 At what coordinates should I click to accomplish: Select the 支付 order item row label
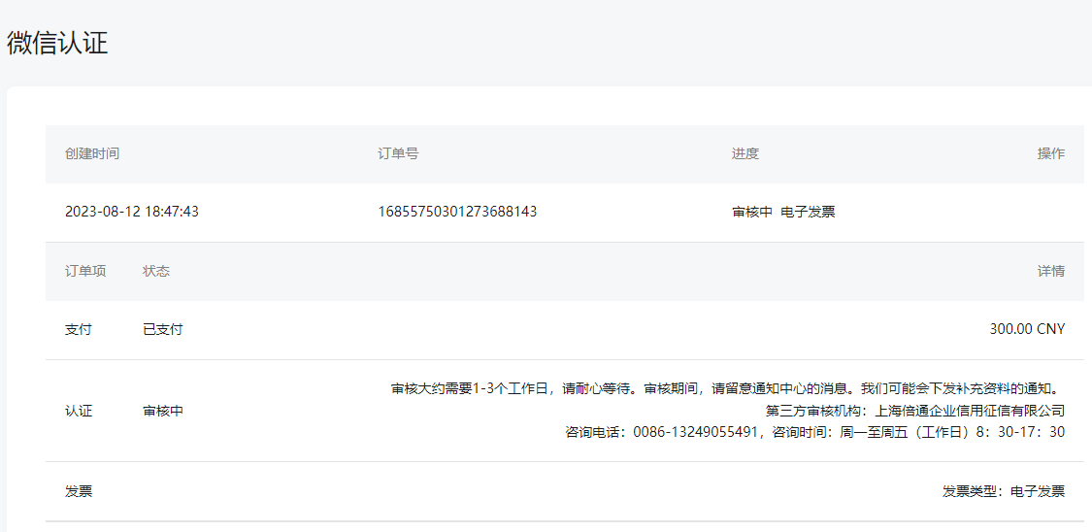point(78,329)
